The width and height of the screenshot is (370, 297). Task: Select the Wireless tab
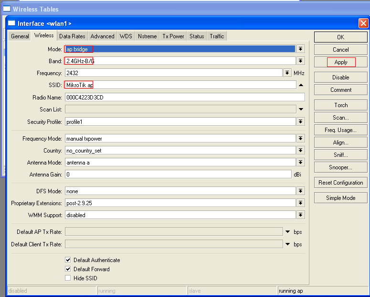(44, 35)
